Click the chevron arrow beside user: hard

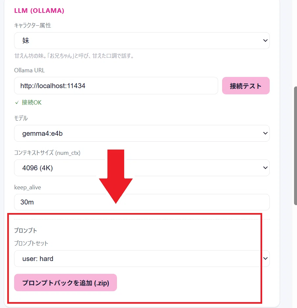[x=265, y=258]
